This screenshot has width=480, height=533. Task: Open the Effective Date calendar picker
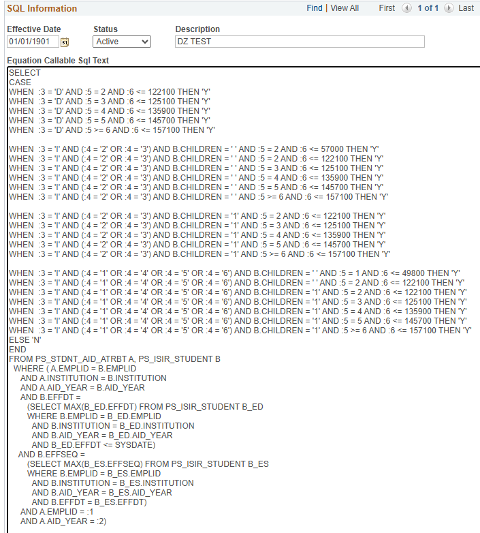point(65,42)
